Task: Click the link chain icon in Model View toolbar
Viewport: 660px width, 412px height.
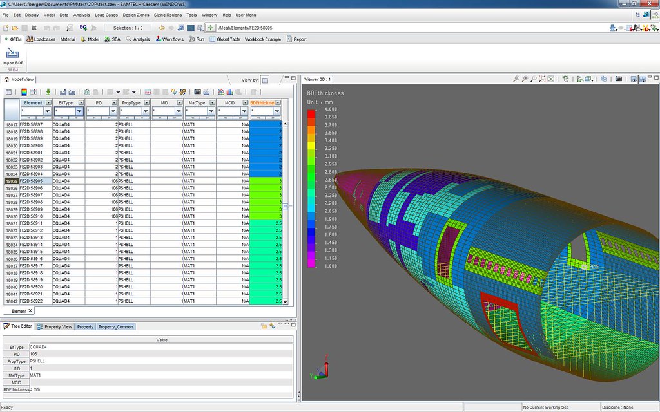Action: [182, 91]
